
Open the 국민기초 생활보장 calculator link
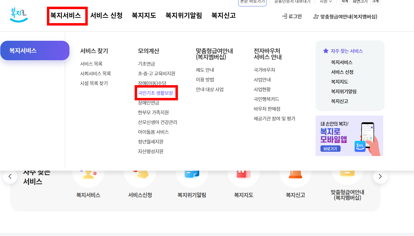pos(156,93)
